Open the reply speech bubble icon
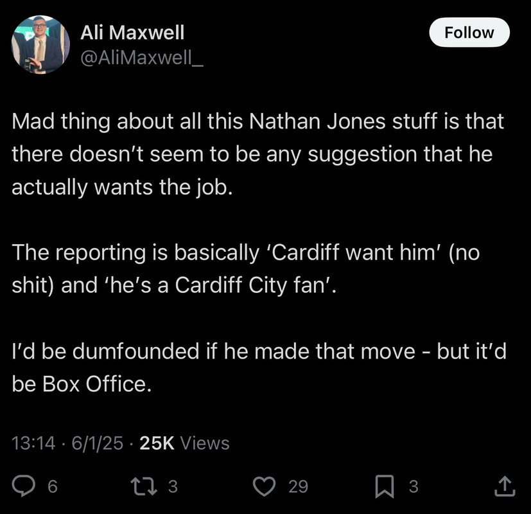 tap(23, 486)
